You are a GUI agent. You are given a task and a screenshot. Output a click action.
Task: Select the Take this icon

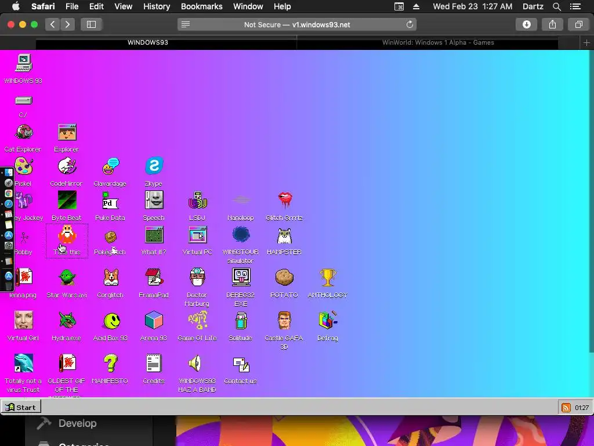[x=67, y=235]
